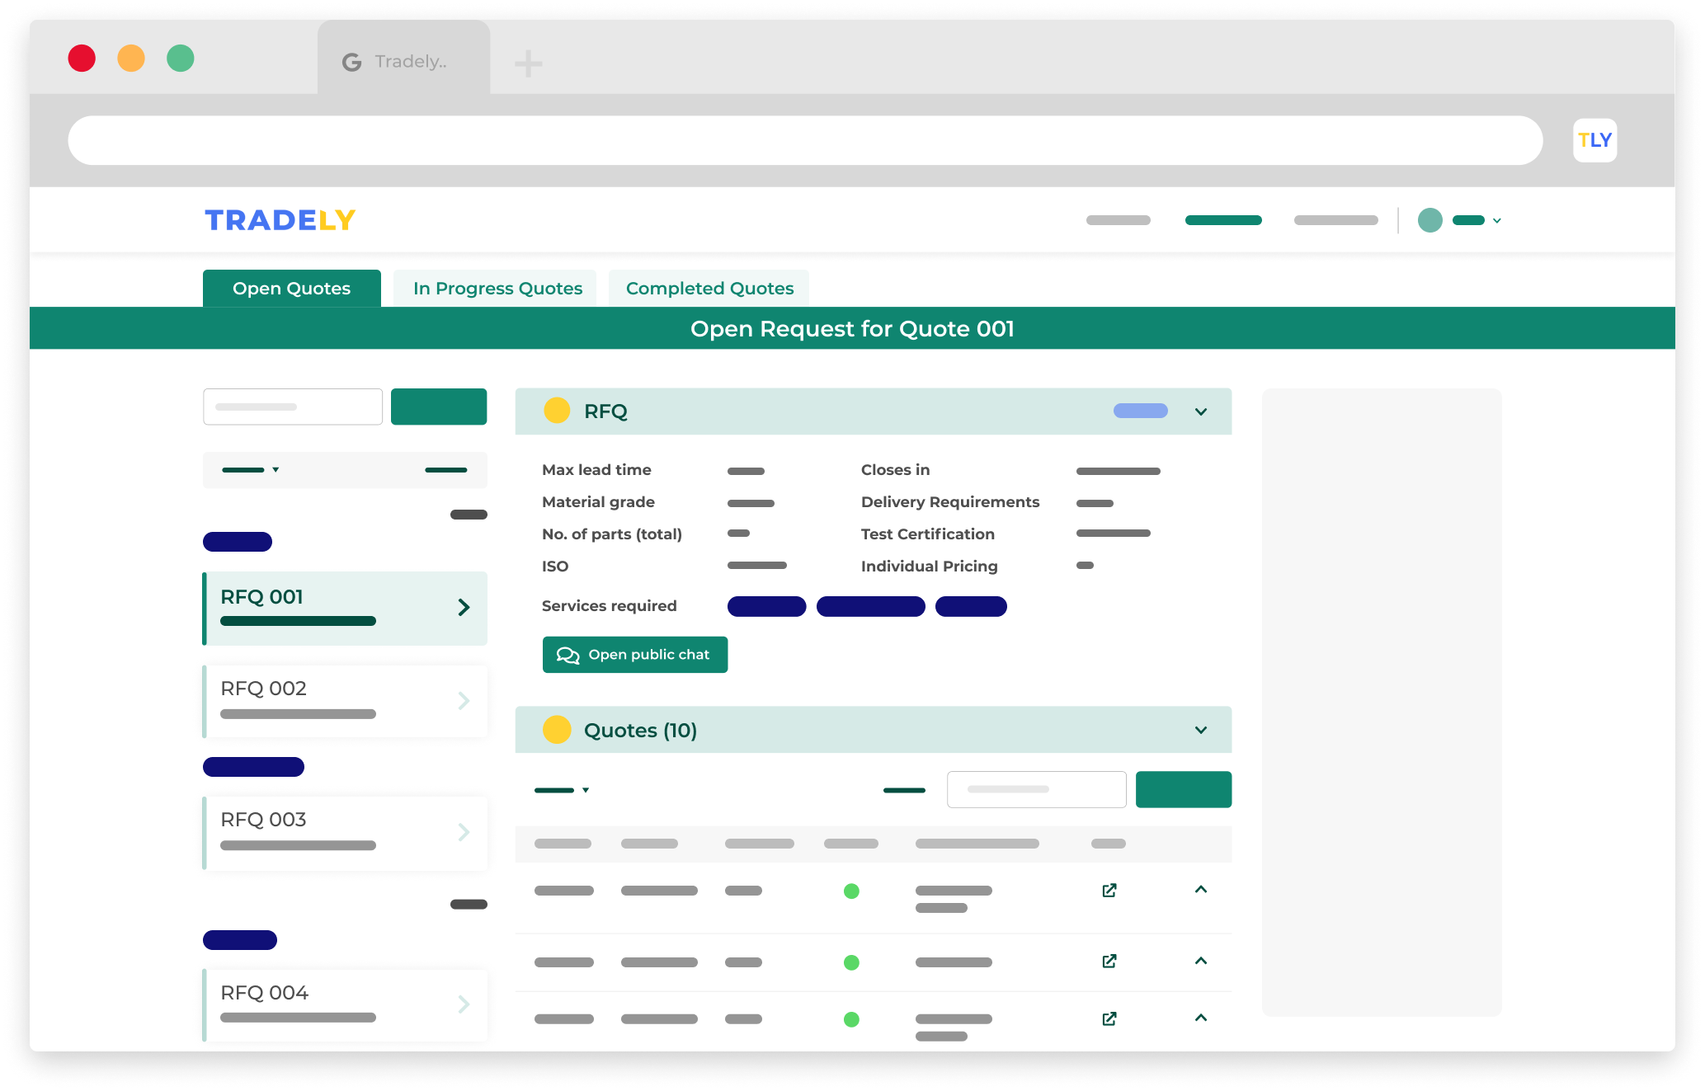
Task: Click the quotes search input field
Action: coord(1036,790)
